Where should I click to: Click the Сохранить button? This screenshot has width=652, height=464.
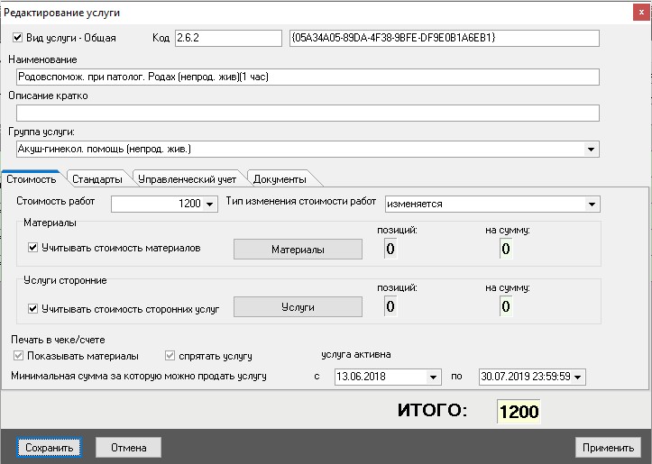coord(49,447)
